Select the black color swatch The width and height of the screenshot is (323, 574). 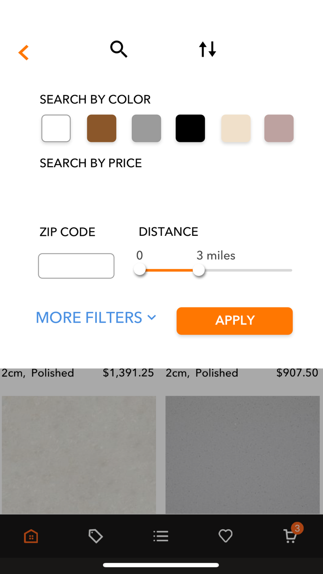click(190, 128)
